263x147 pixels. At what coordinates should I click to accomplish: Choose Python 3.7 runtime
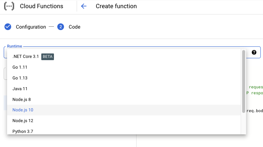[124, 131]
